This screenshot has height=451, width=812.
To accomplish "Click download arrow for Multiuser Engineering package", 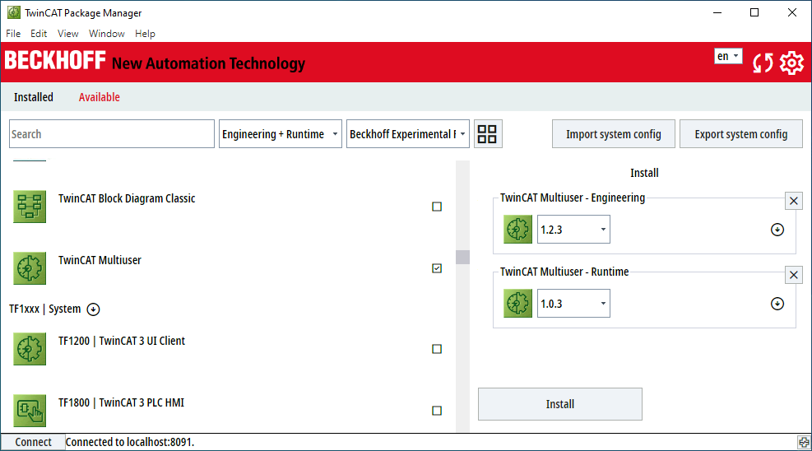I will tap(777, 230).
